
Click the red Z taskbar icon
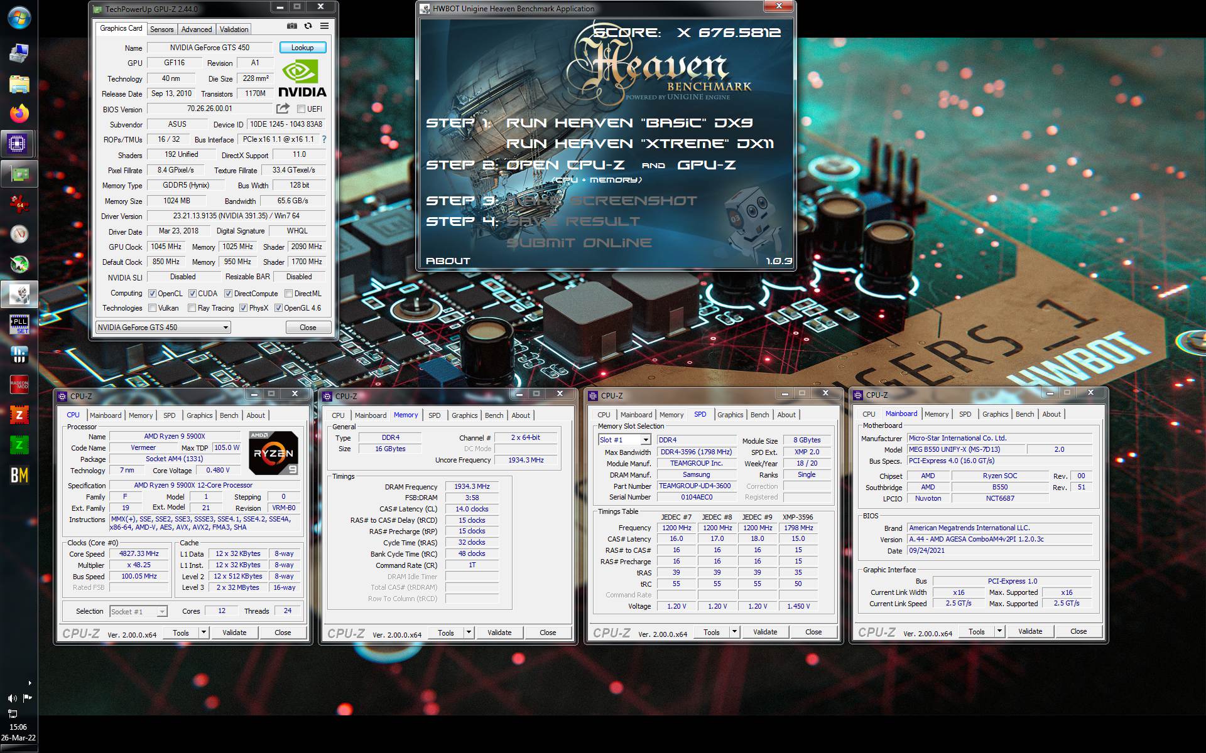tap(19, 415)
